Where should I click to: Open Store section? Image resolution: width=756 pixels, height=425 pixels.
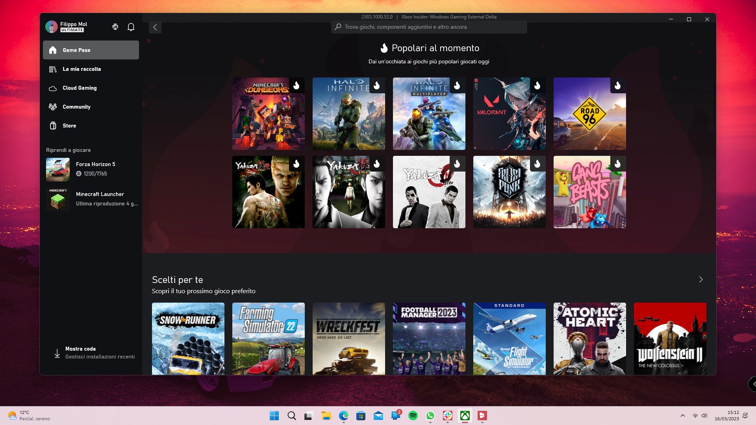coord(91,126)
